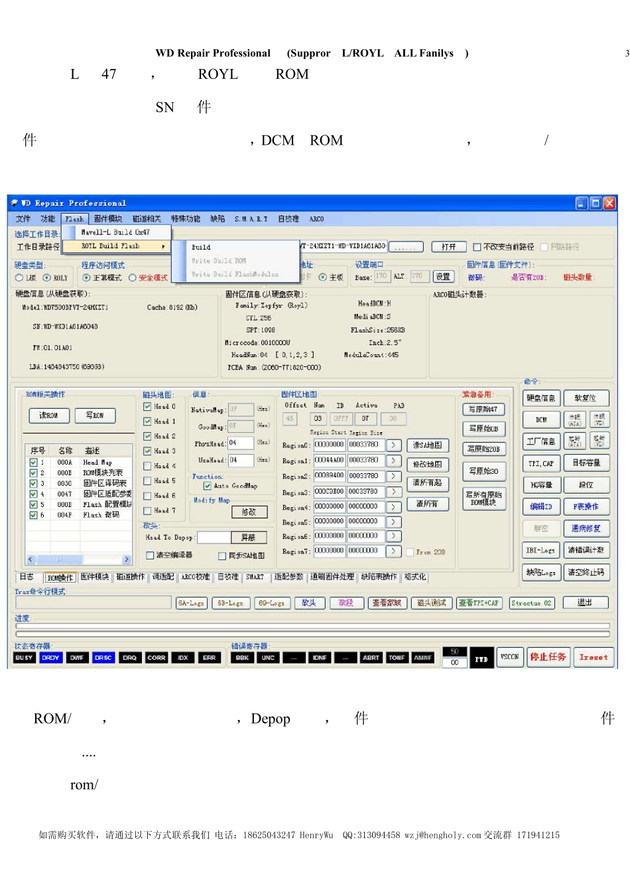Click the Head To Depop input field
Screen dimensions: 630x892
214,538
